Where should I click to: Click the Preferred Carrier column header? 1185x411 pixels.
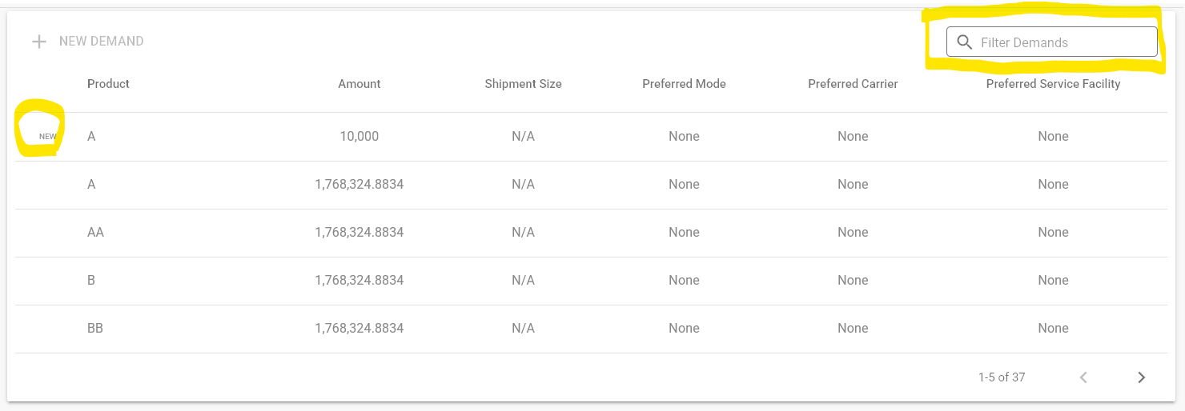[x=853, y=84]
